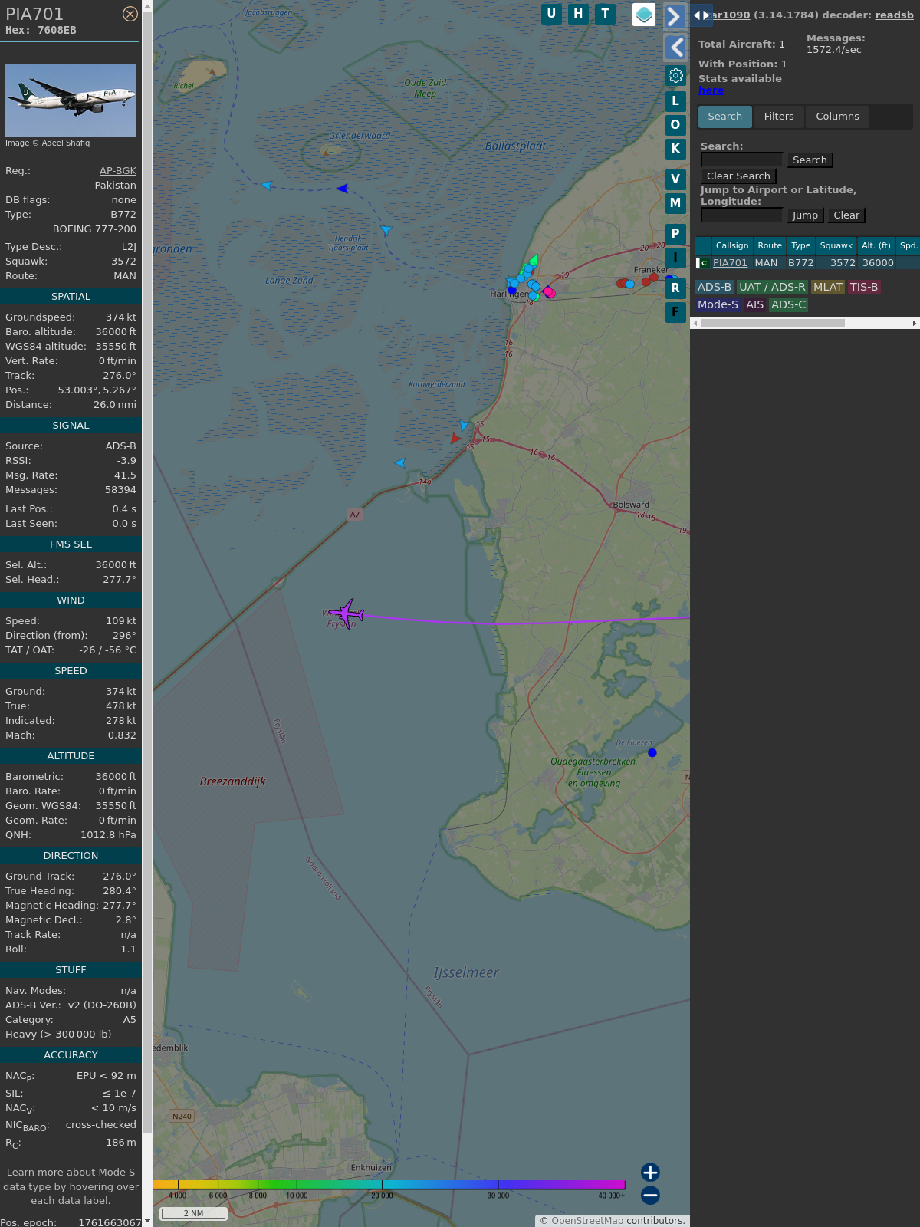Open the stats available here link

pos(711,90)
